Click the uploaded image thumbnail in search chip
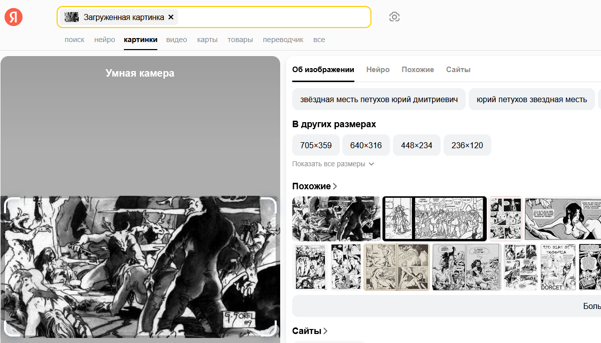 72,17
